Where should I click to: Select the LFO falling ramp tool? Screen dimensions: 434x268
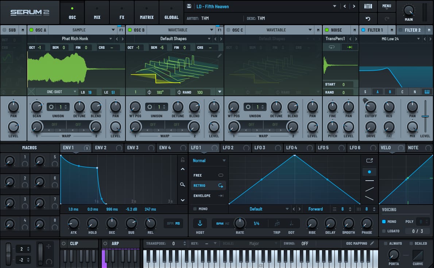[x=369, y=198]
